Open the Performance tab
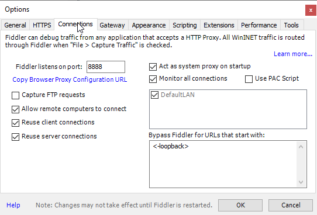This screenshot has width=317, height=215. (x=259, y=25)
